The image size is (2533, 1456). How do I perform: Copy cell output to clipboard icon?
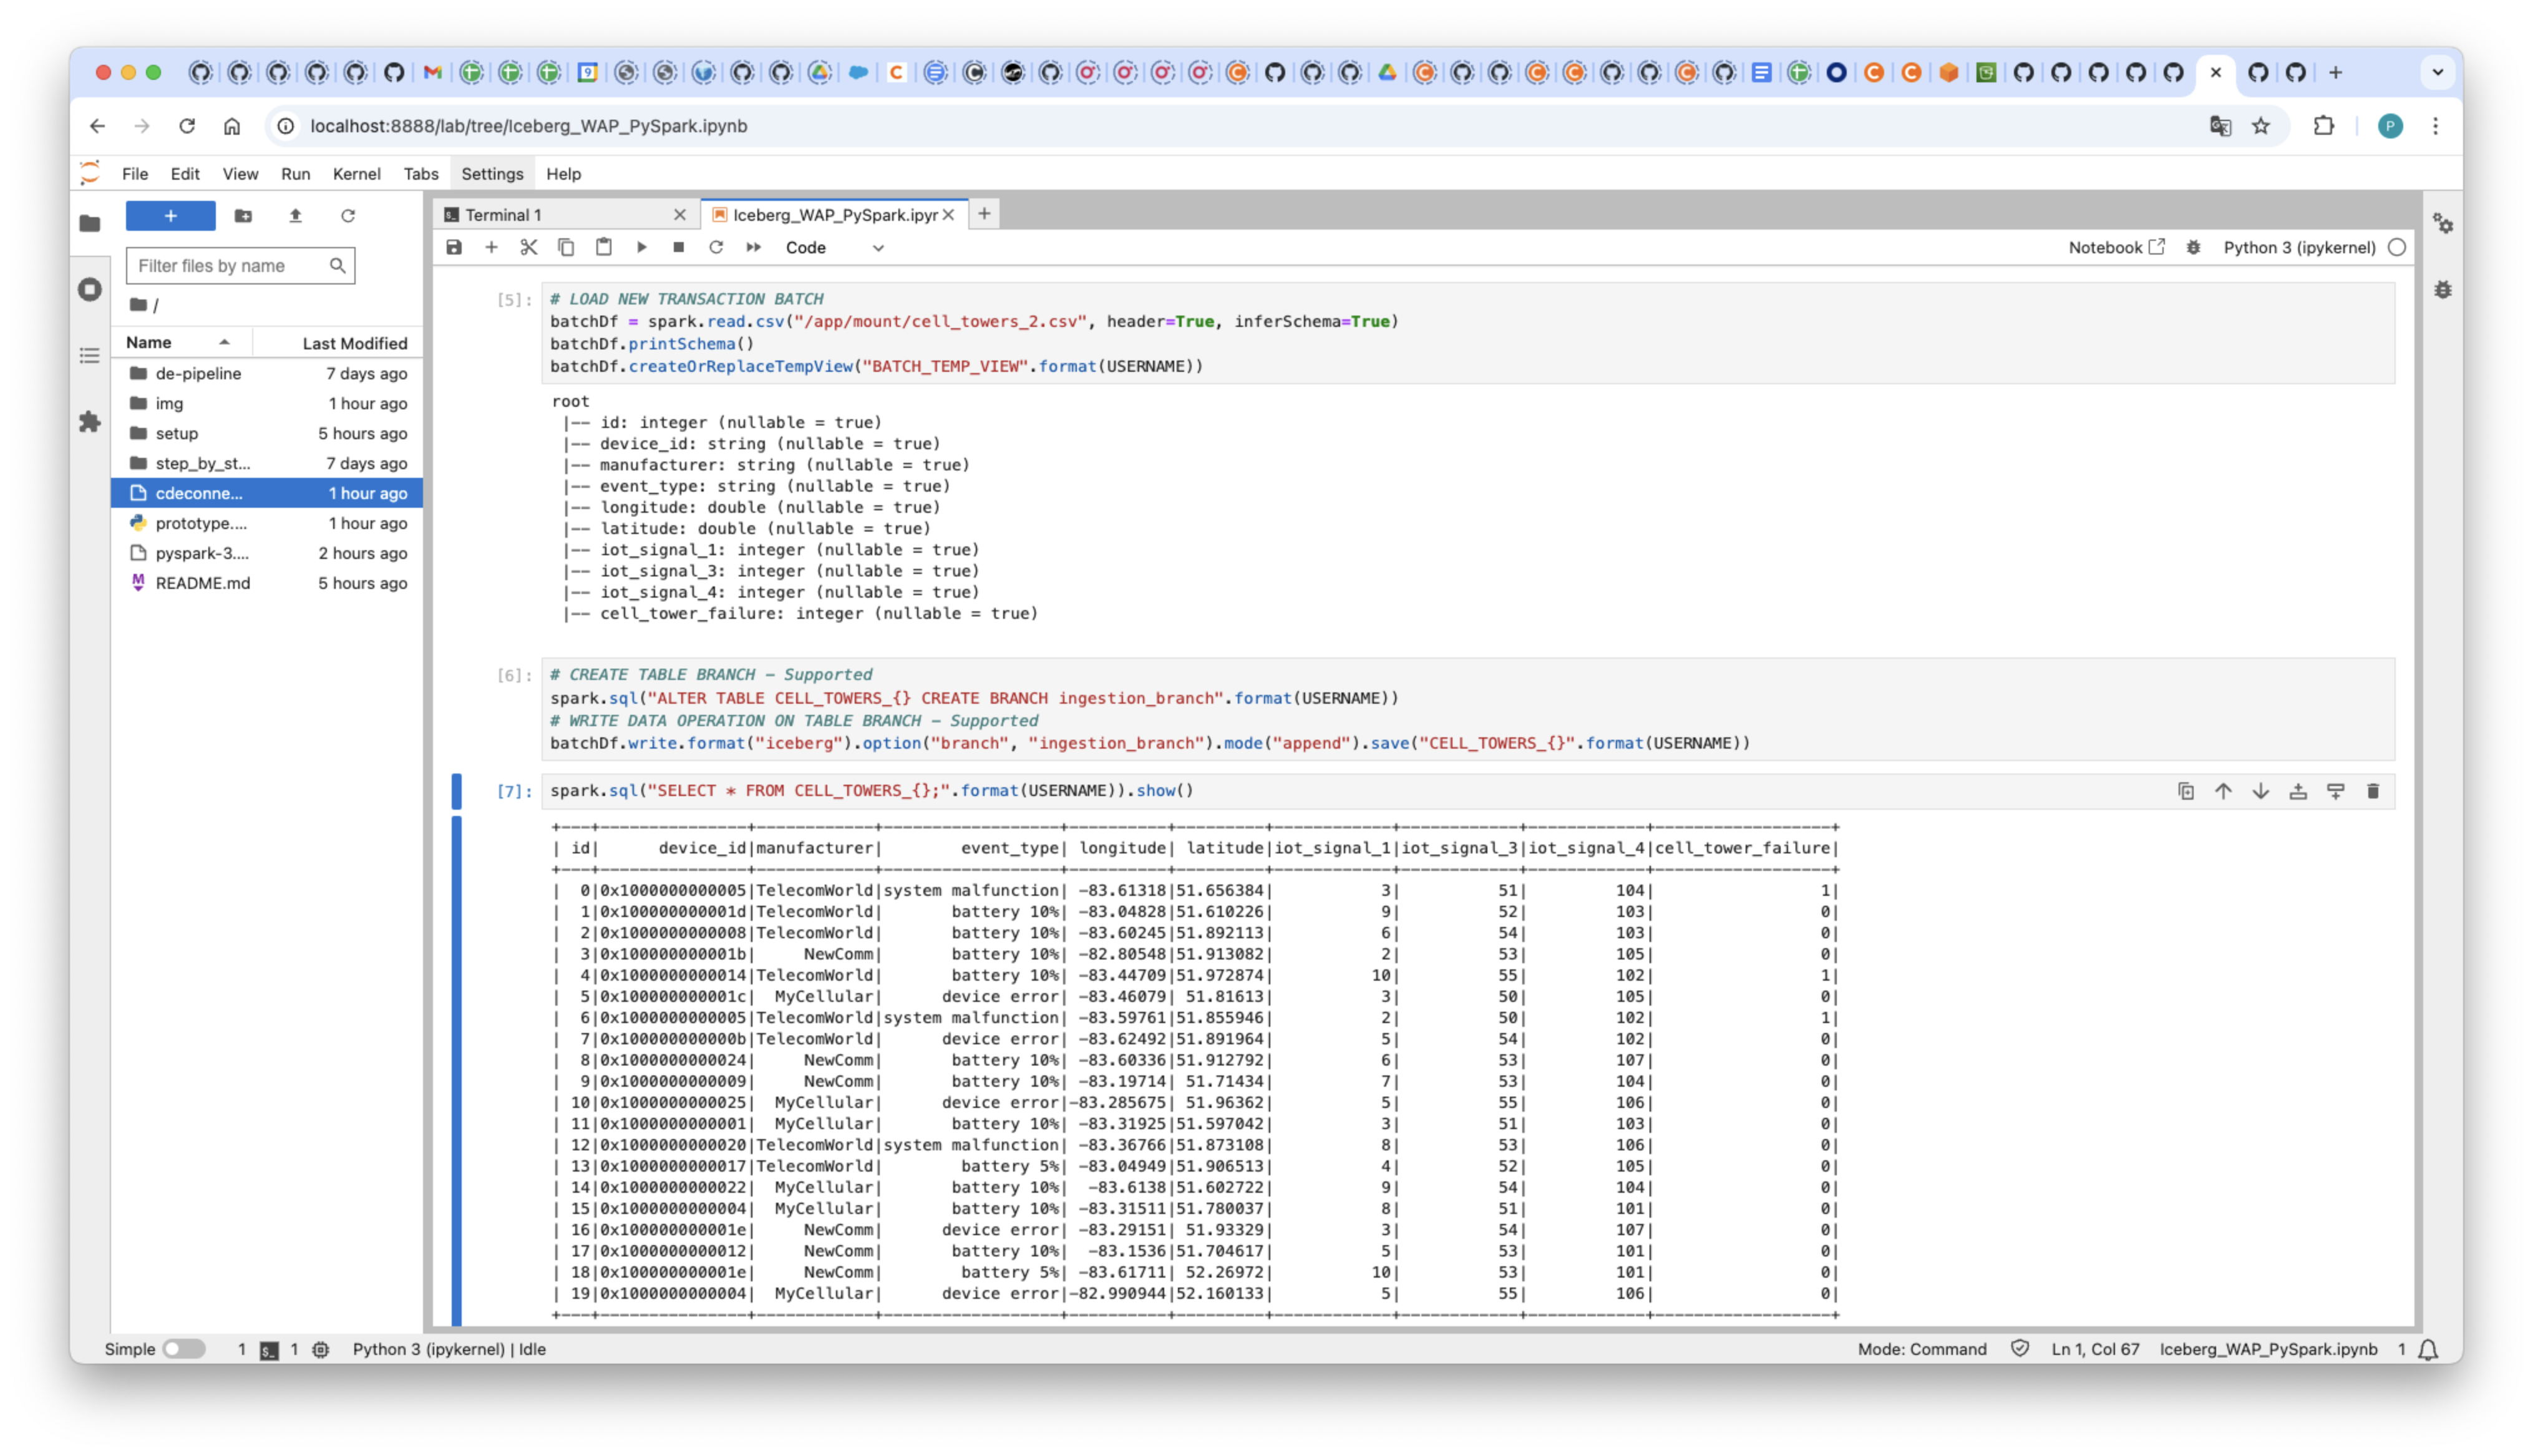2185,791
